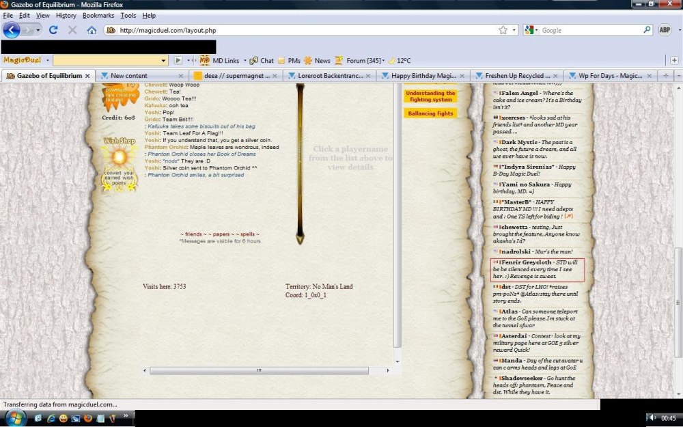Click the toolbar go arrow next to the combo box
Image resolution: width=683 pixels, height=427 pixels.
[x=178, y=61]
